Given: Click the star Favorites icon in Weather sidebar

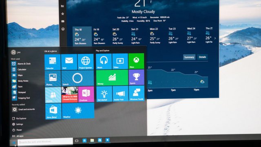Looking at the screenshot, I should coord(62,13).
